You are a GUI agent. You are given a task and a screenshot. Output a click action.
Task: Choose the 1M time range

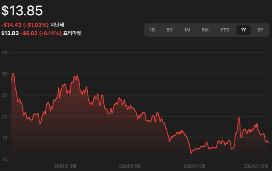[187, 30]
